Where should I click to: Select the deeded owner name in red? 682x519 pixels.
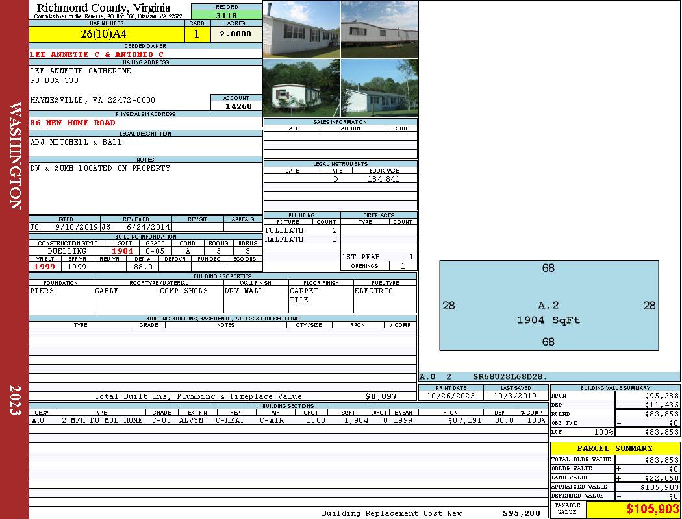pyautogui.click(x=97, y=54)
